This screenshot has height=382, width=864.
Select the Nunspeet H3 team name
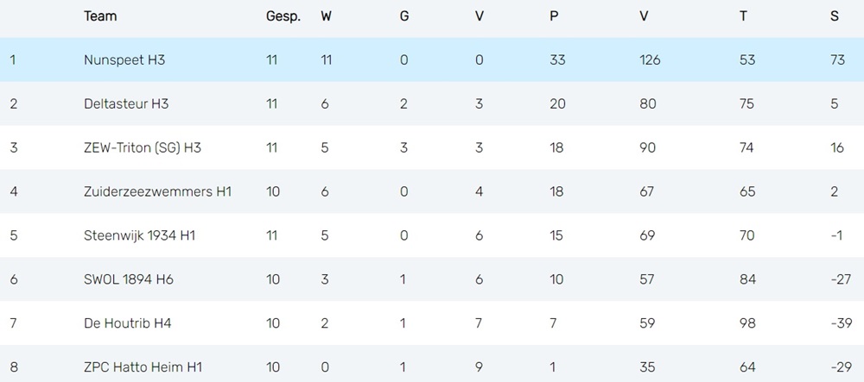(x=124, y=59)
